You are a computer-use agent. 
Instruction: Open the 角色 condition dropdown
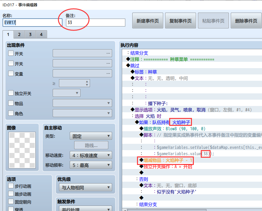[x=82, y=113]
